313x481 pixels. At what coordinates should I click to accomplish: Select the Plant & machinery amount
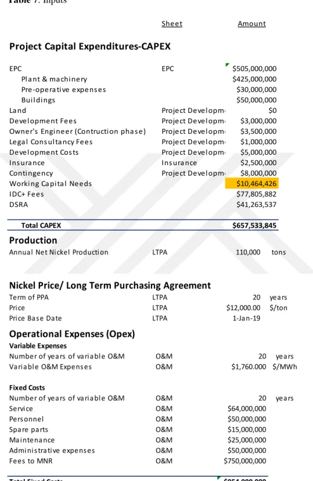pyautogui.click(x=254, y=79)
